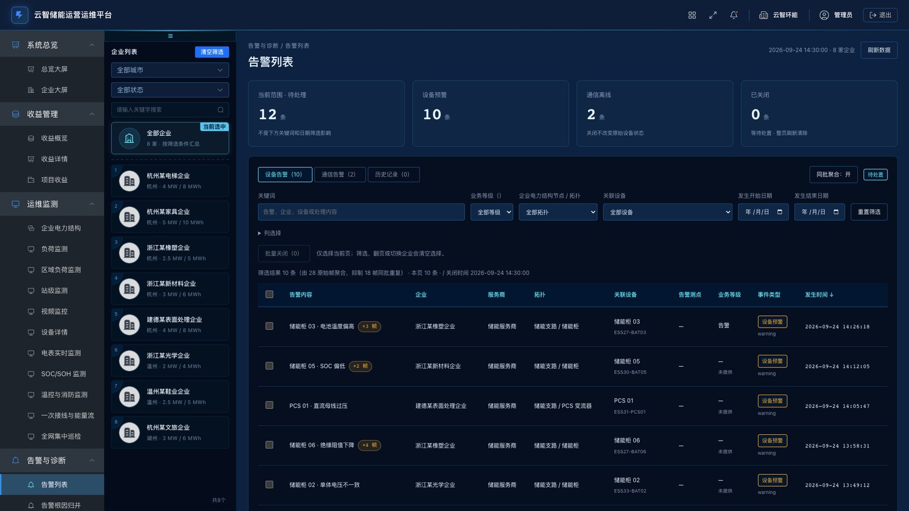Toggle fullscreen using the expand arrows icon

(713, 15)
